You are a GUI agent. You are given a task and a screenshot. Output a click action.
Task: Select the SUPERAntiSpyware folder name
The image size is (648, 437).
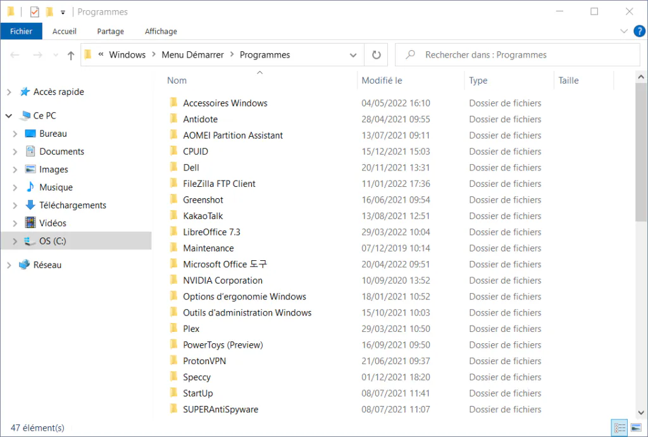pyautogui.click(x=221, y=409)
